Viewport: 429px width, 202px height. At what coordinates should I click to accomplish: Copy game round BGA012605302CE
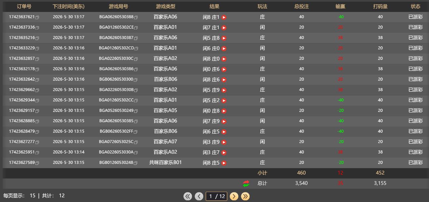tap(136, 28)
